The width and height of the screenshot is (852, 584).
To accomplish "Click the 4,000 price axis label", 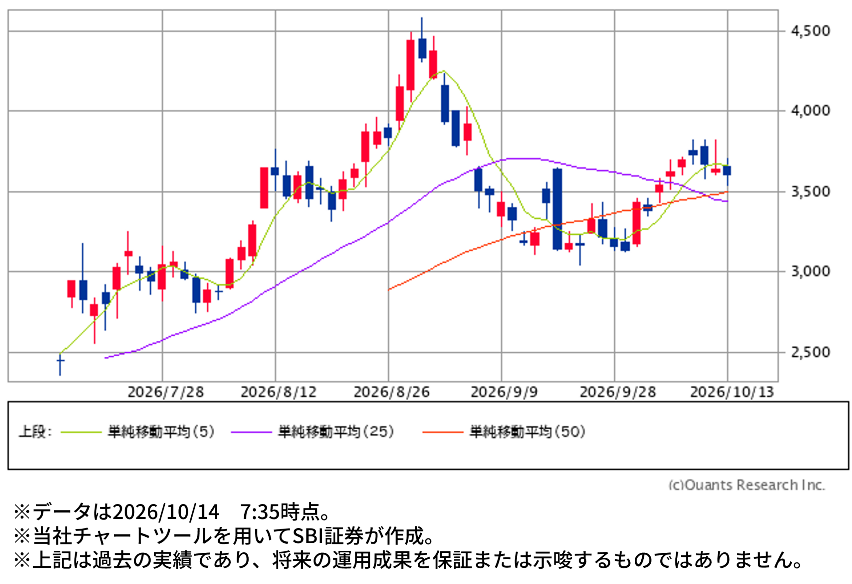I will (810, 111).
